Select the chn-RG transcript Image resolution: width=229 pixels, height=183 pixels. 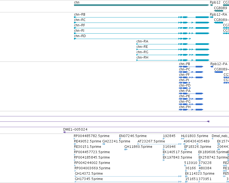coord(173,55)
